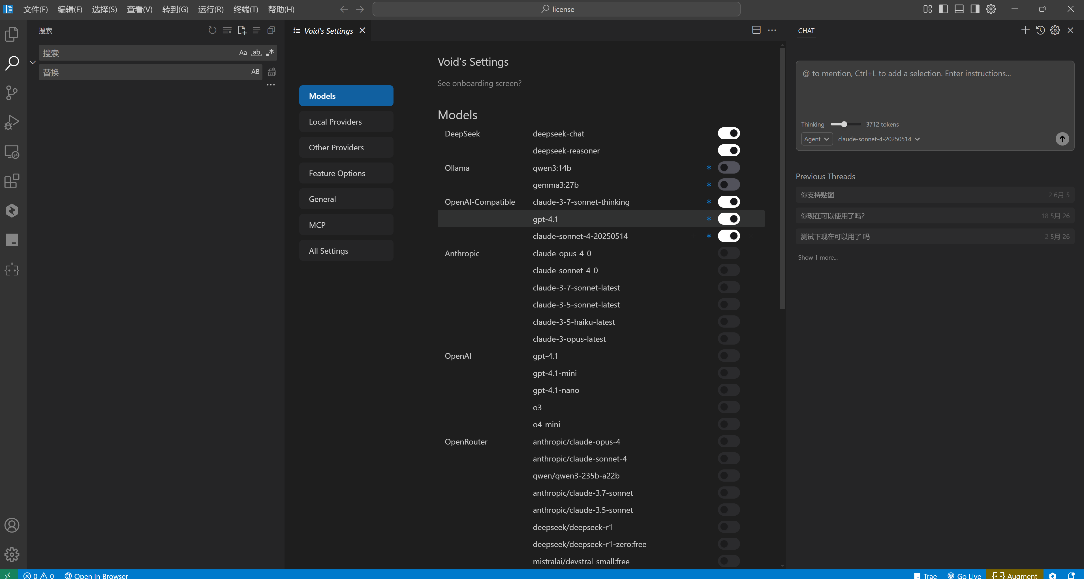Open Feature Options section

[346, 173]
